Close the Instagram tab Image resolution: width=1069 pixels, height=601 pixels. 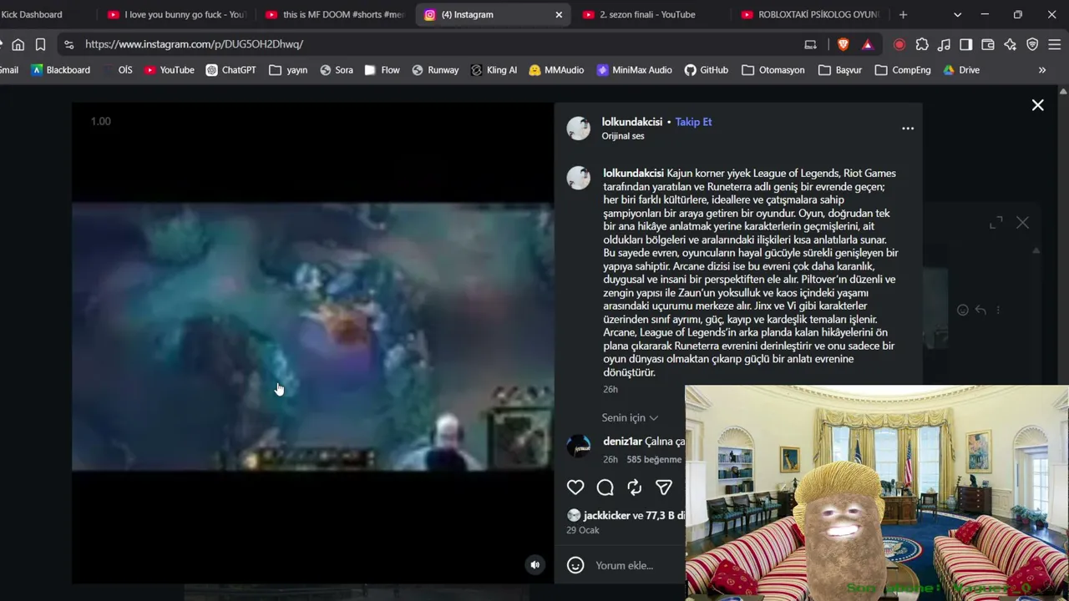[x=559, y=14]
